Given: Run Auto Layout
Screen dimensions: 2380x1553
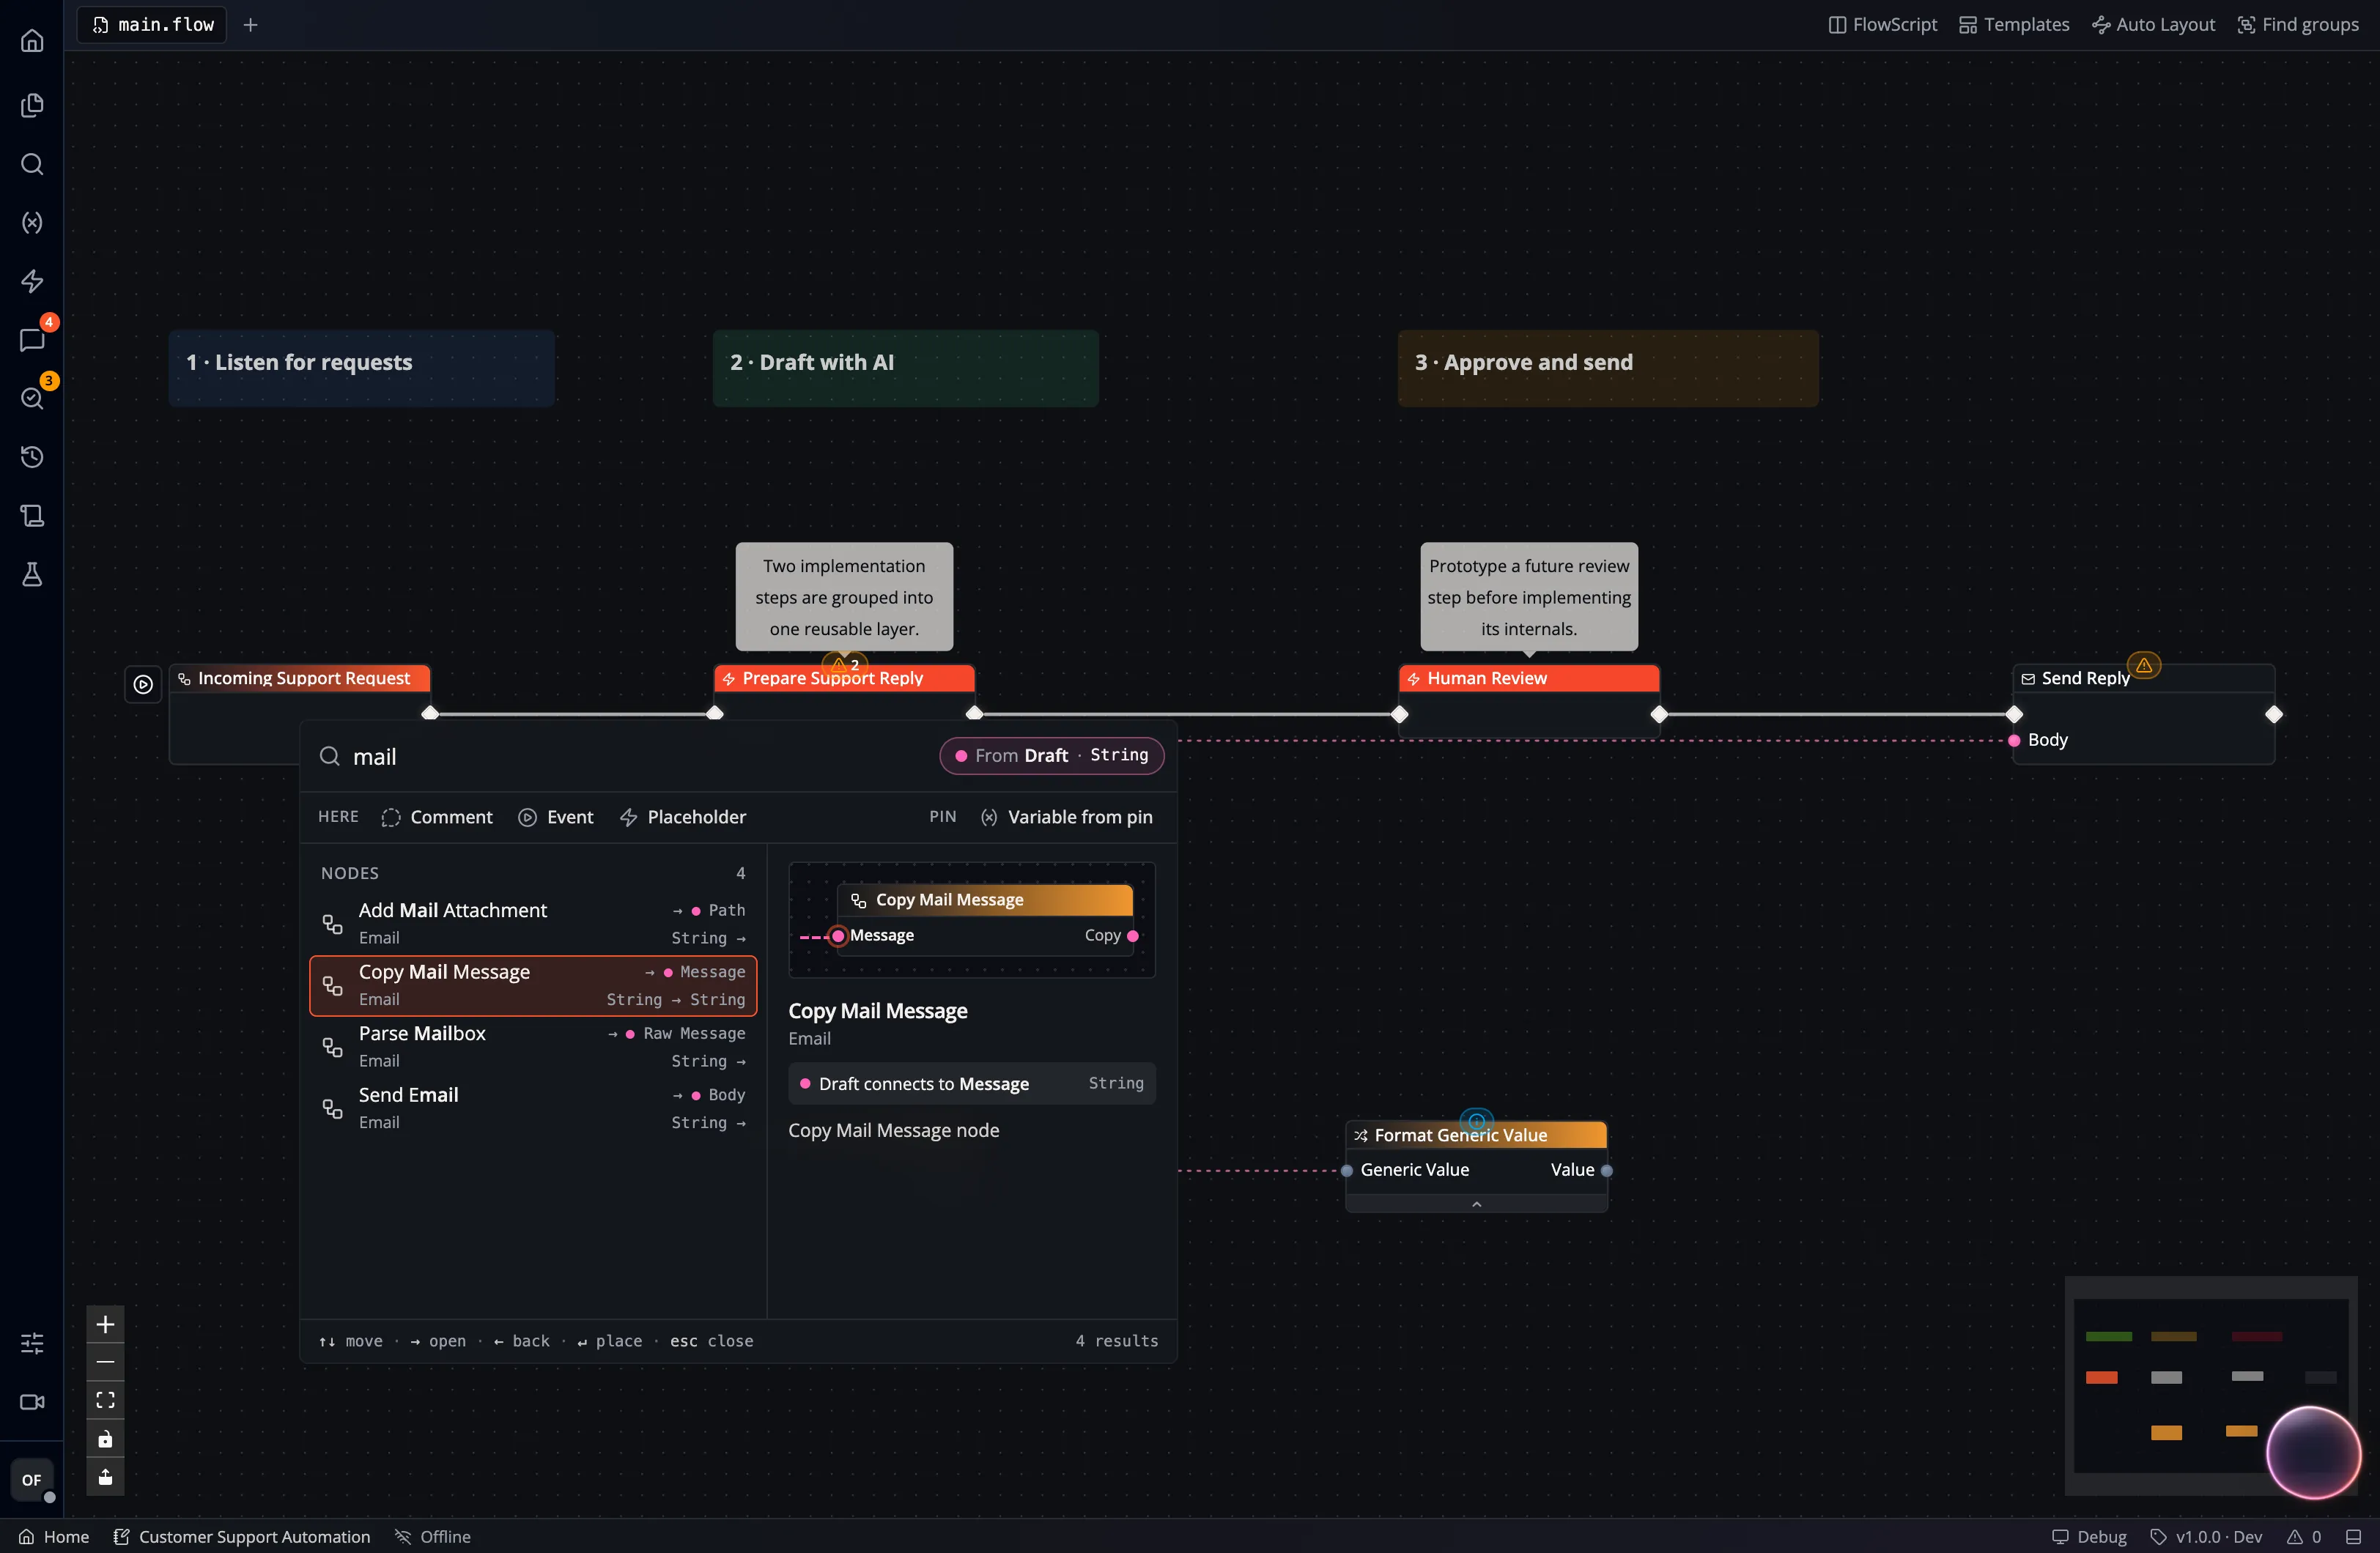Looking at the screenshot, I should click(x=2153, y=25).
